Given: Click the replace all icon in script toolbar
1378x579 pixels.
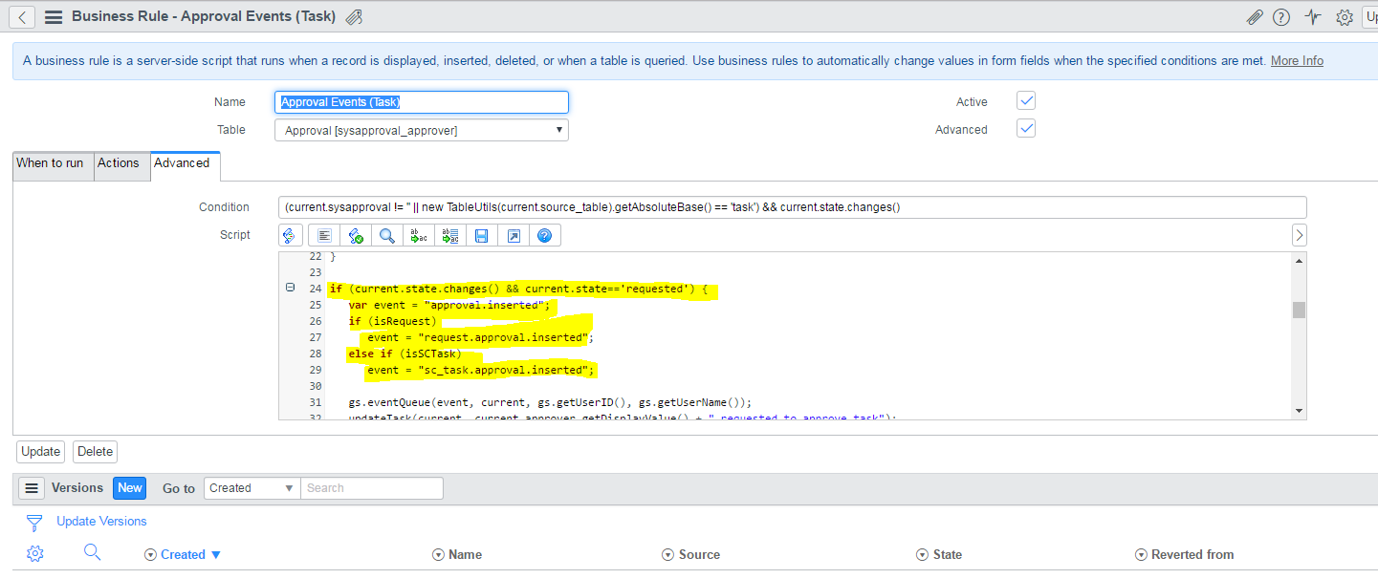Looking at the screenshot, I should point(450,235).
